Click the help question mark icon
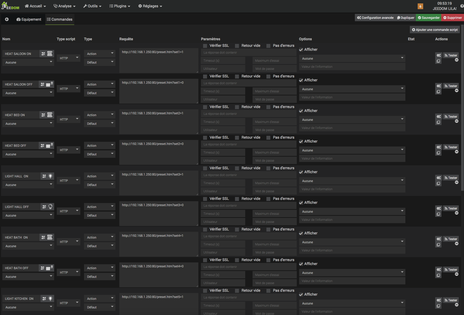This screenshot has width=464, height=315. 462,6
